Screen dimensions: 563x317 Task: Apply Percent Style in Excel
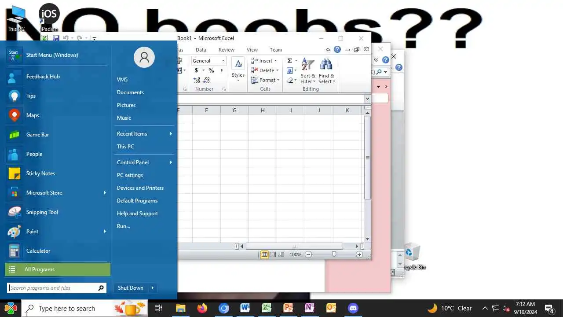click(x=211, y=70)
